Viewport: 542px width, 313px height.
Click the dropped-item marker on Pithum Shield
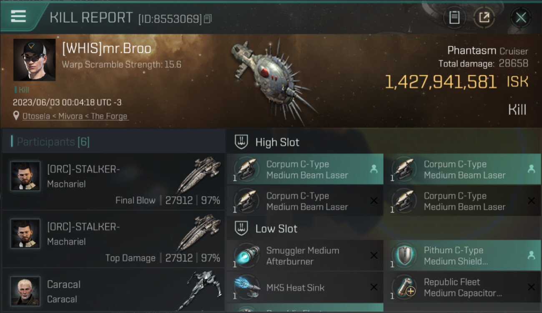pos(531,255)
